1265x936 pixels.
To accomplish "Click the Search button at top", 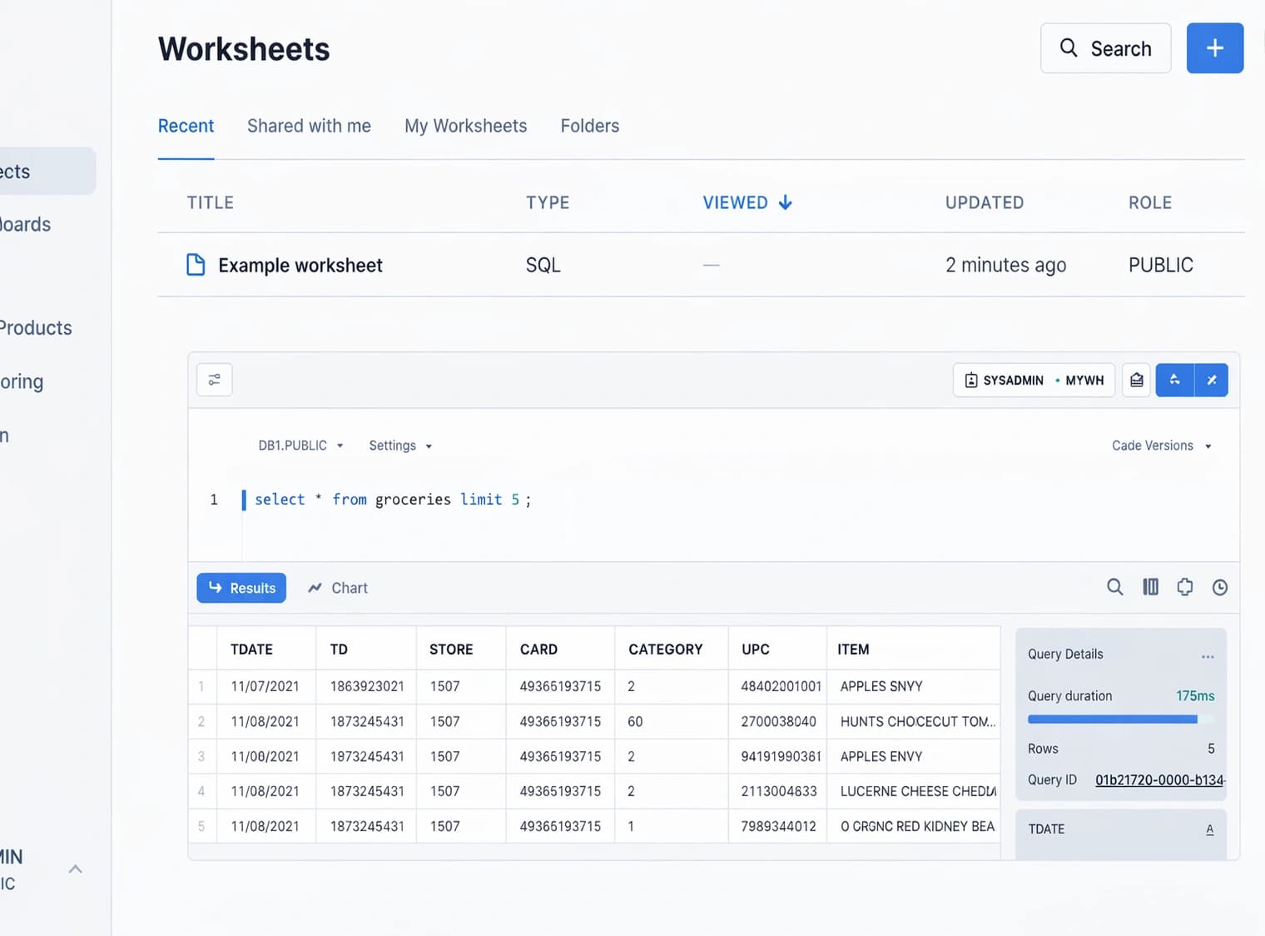I will pos(1105,48).
